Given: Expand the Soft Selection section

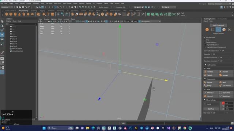Looking at the screenshot, I should tap(205, 65).
